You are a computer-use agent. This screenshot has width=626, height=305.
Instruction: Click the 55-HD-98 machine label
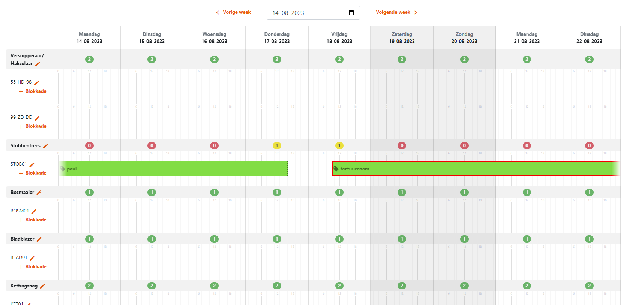click(x=21, y=82)
